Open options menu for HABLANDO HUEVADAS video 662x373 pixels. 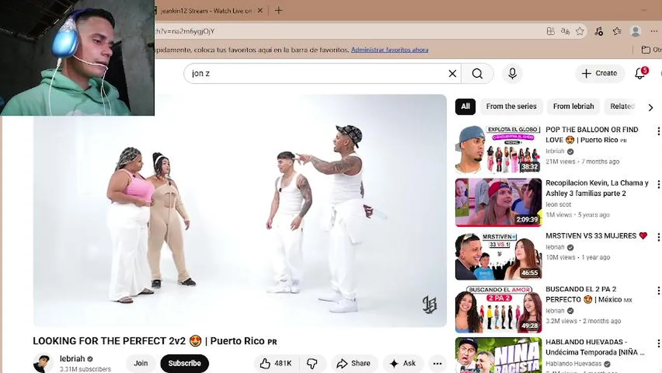point(658,344)
